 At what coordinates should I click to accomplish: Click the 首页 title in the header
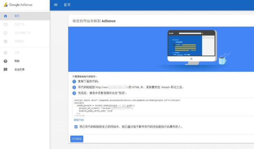67,5
